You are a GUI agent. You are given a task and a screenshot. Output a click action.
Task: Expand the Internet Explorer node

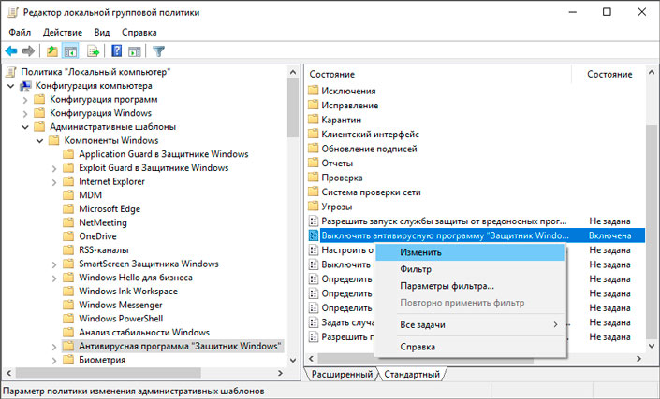click(x=54, y=182)
